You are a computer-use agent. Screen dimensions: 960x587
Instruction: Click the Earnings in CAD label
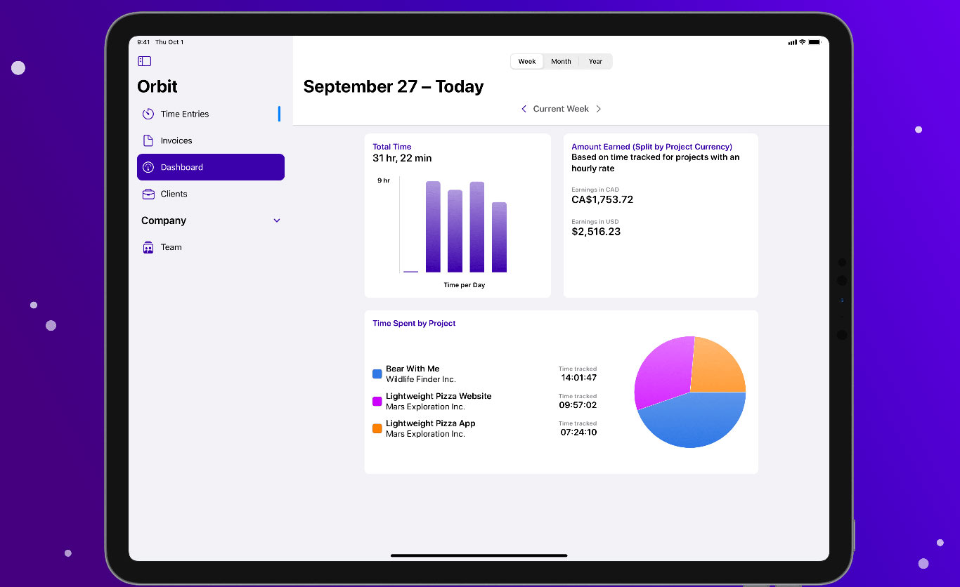[x=595, y=190]
